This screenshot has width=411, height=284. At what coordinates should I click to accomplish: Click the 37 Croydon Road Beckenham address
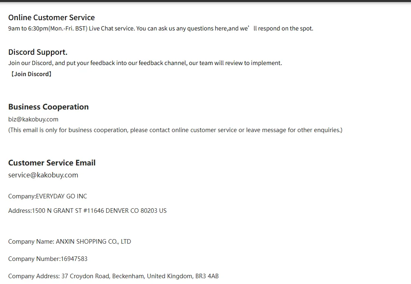pos(113,276)
